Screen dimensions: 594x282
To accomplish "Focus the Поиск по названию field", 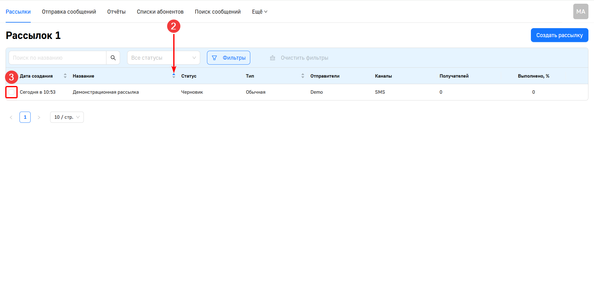I will [58, 58].
